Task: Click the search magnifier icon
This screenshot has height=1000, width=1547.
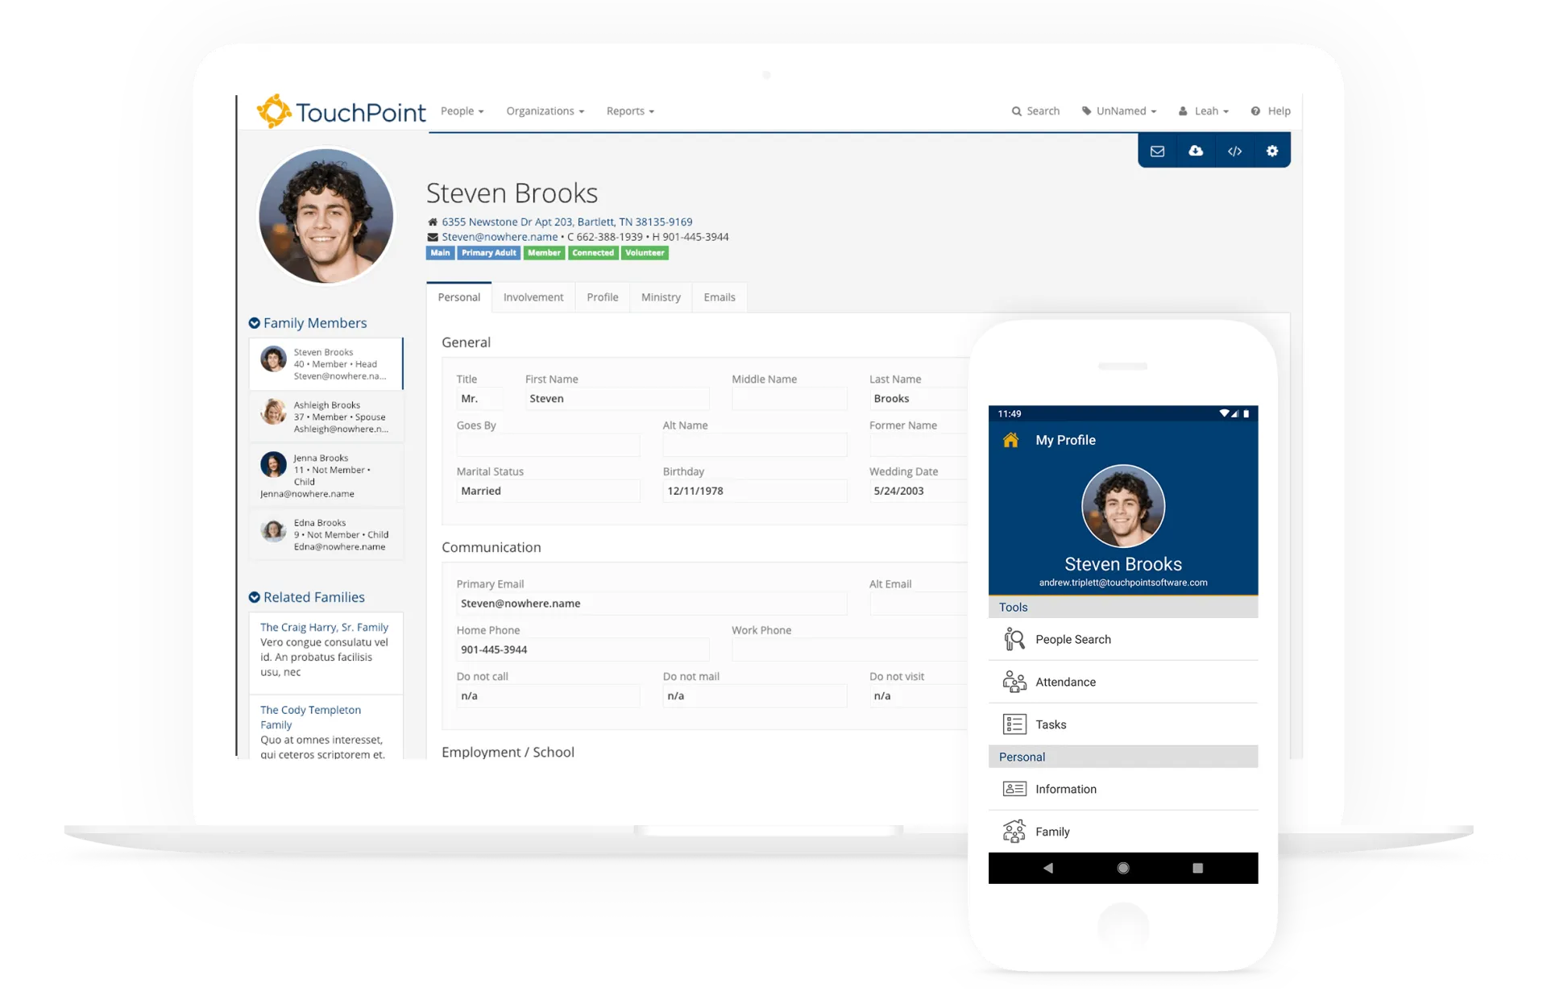Action: pos(1017,111)
